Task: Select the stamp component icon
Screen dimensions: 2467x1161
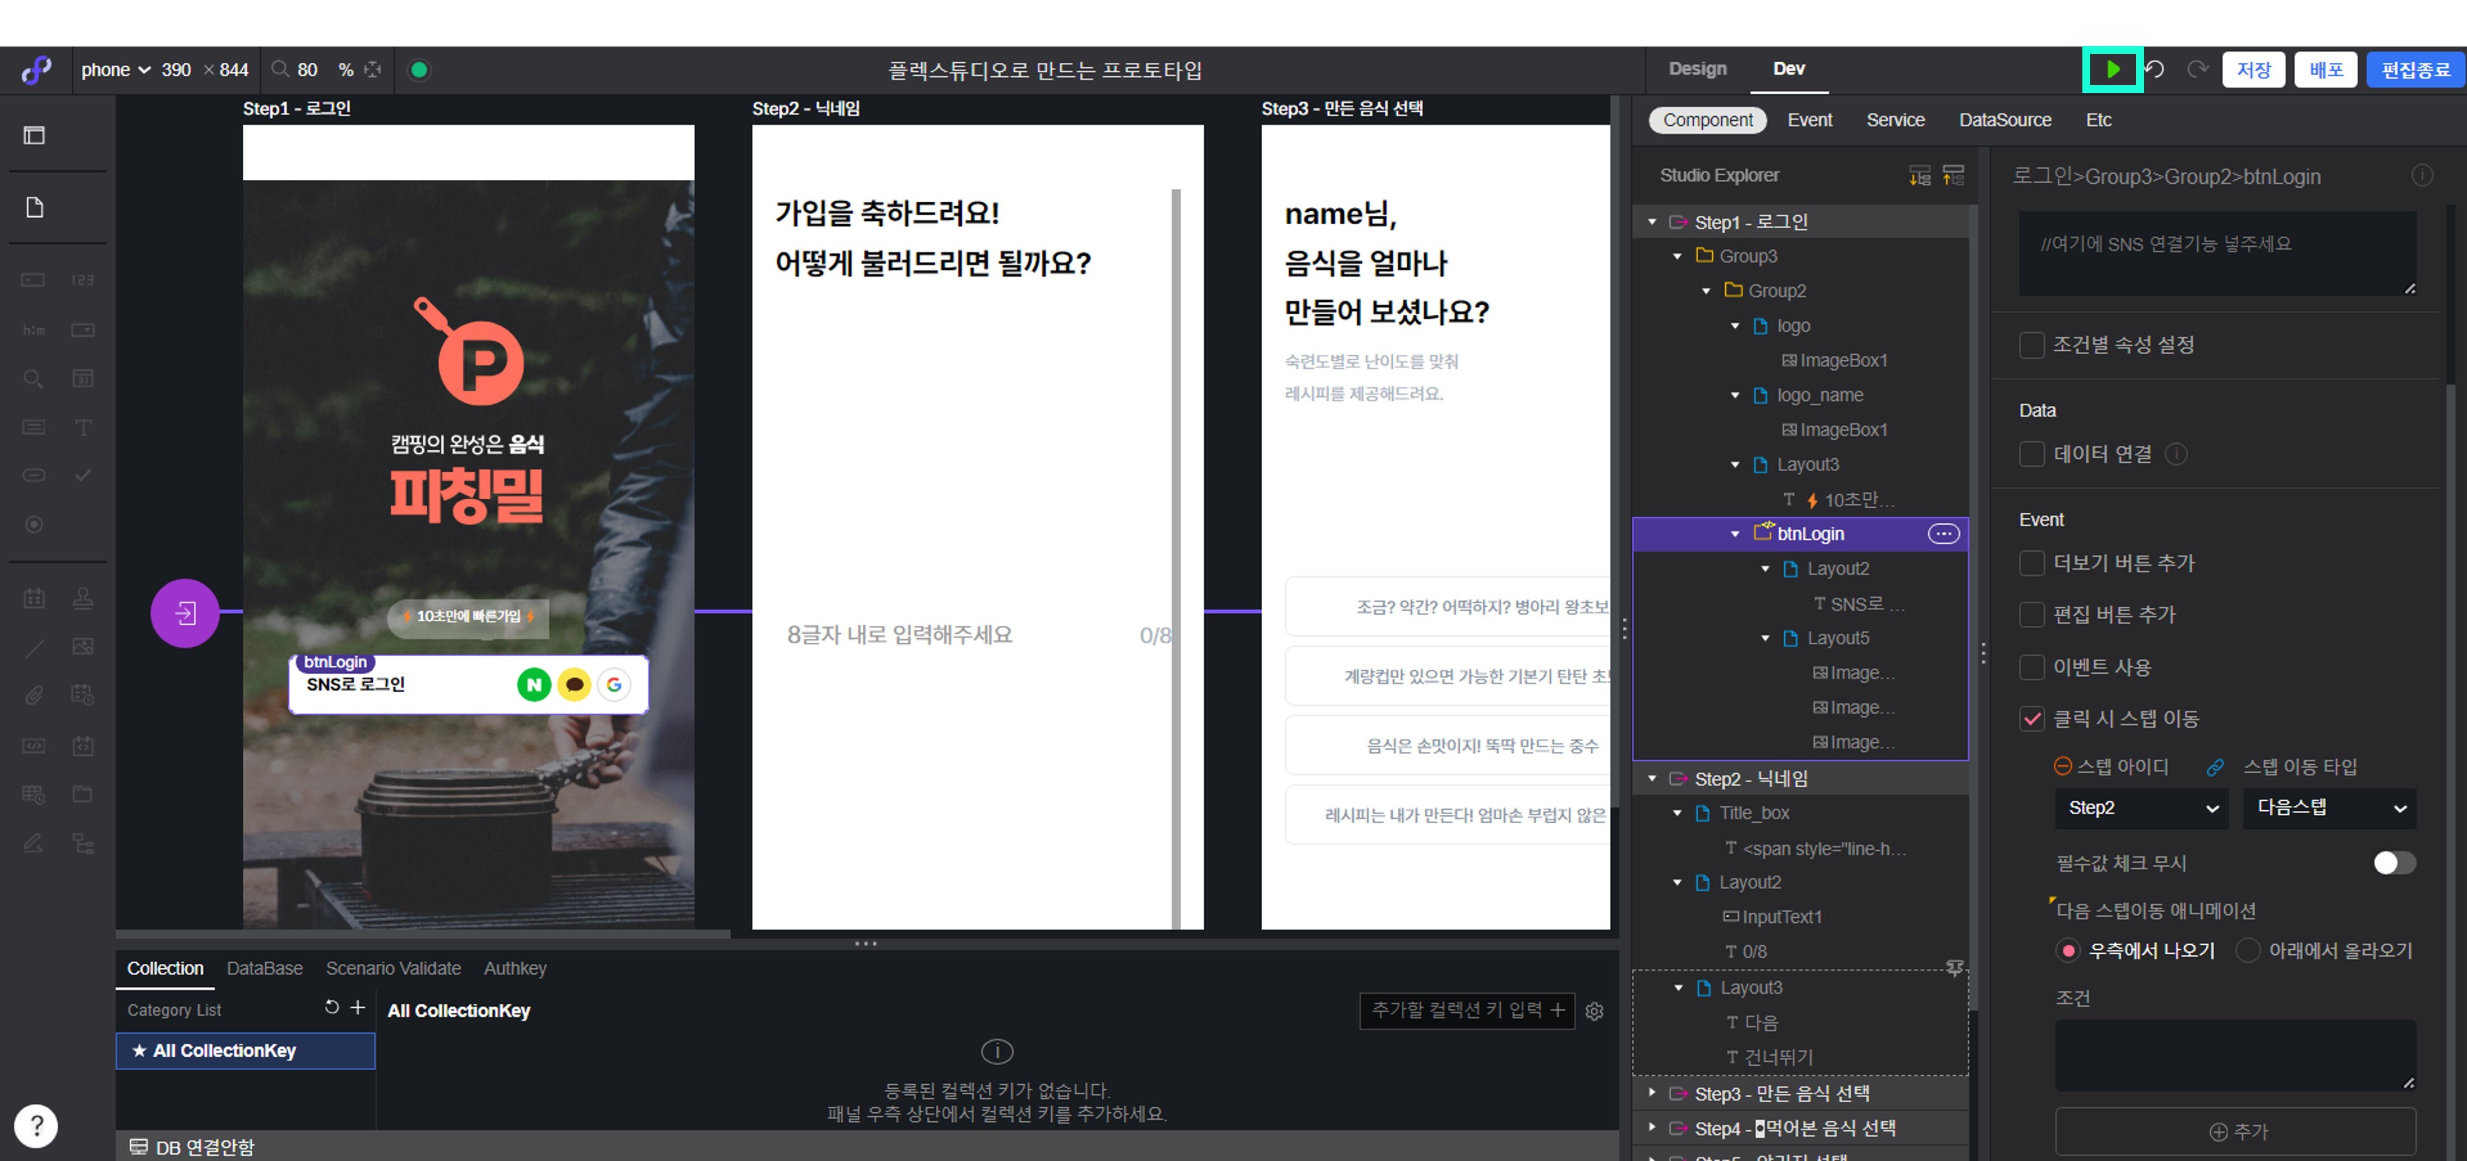Action: pos(84,598)
